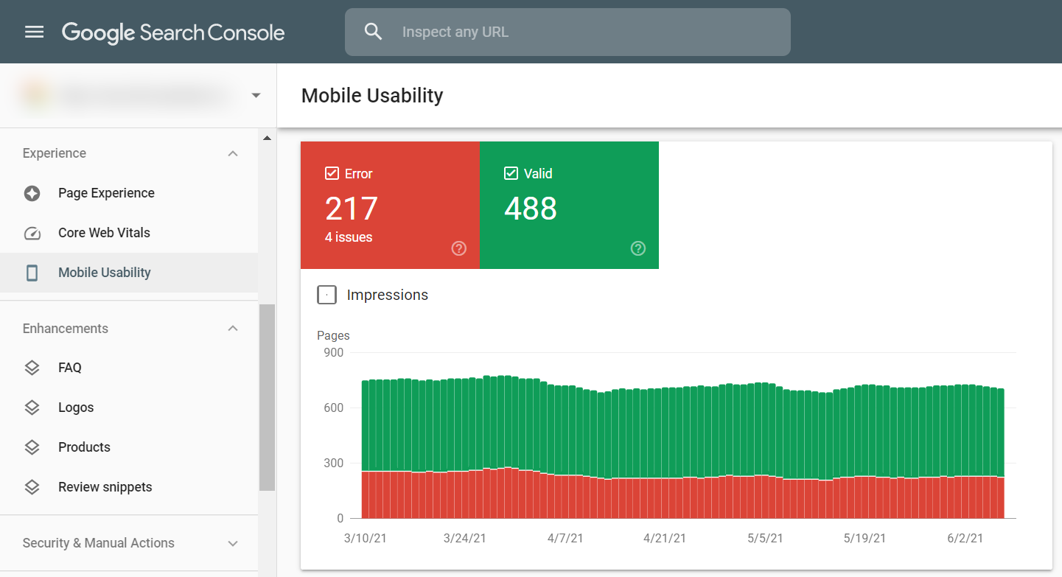
Task: Click the Logos layers icon
Action: pos(32,408)
